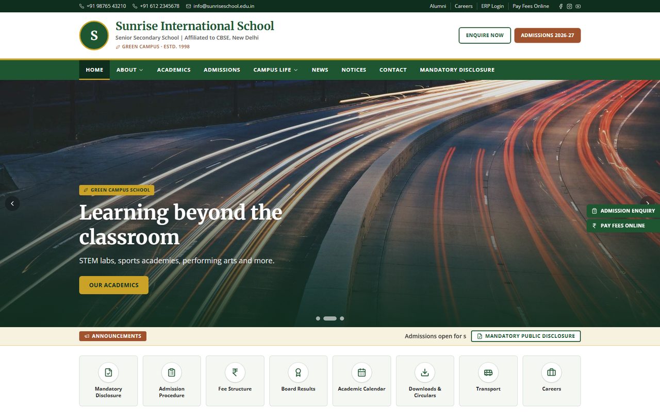Expand the Campus Life dropdown menu
This screenshot has width=660, height=412.
point(275,70)
